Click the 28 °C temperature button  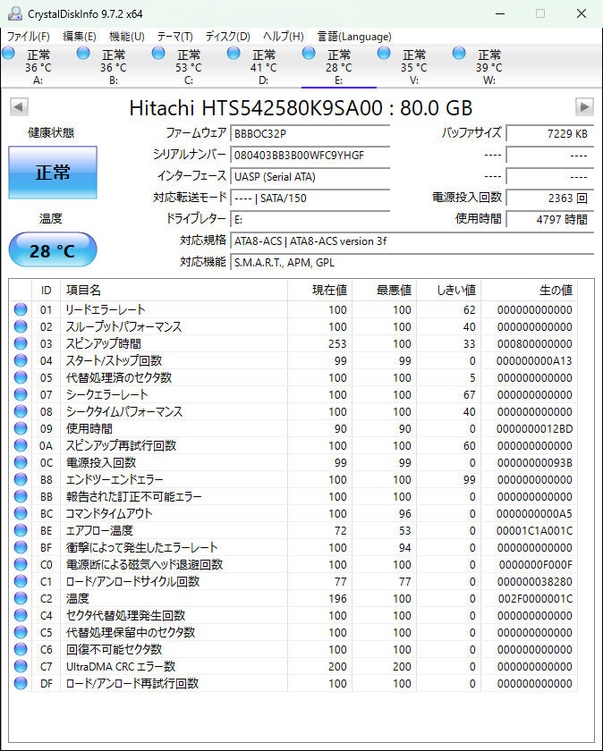[x=53, y=250]
